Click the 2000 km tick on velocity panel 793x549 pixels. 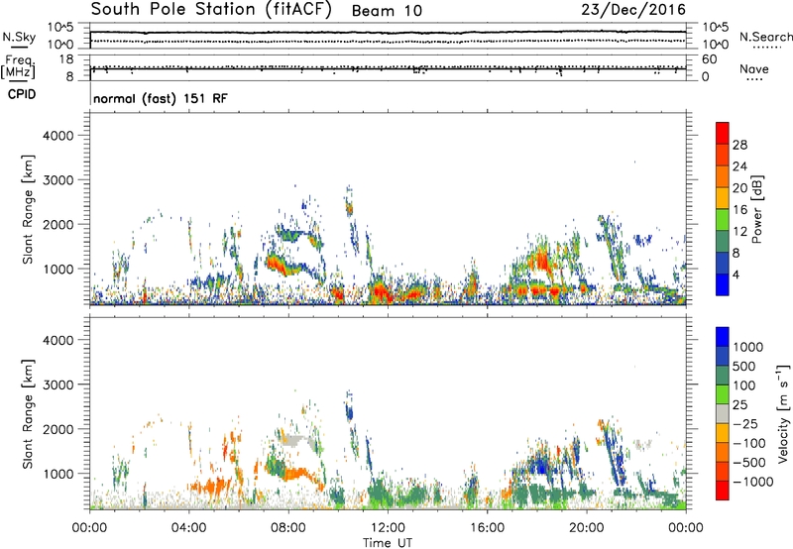tap(58, 429)
